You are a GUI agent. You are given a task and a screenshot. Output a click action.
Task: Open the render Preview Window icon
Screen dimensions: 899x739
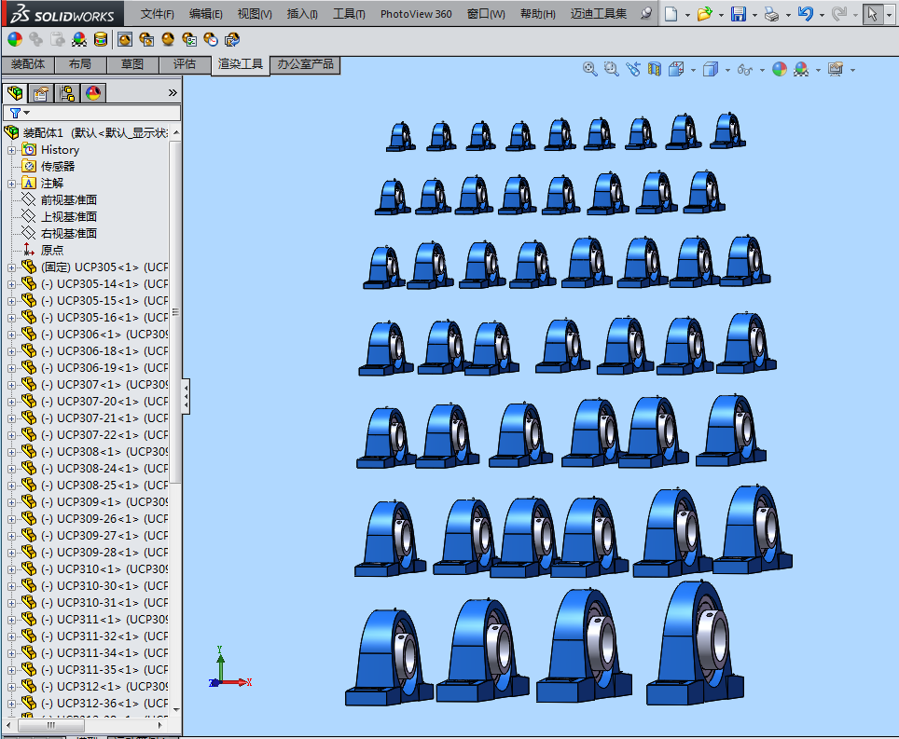[146, 39]
